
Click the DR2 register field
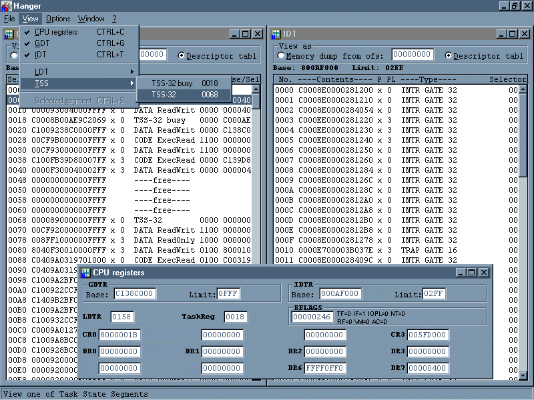pyautogui.click(x=325, y=351)
